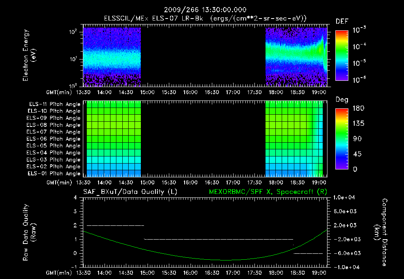Click the ELS-08 Pitch Angle row label

pos(54,125)
